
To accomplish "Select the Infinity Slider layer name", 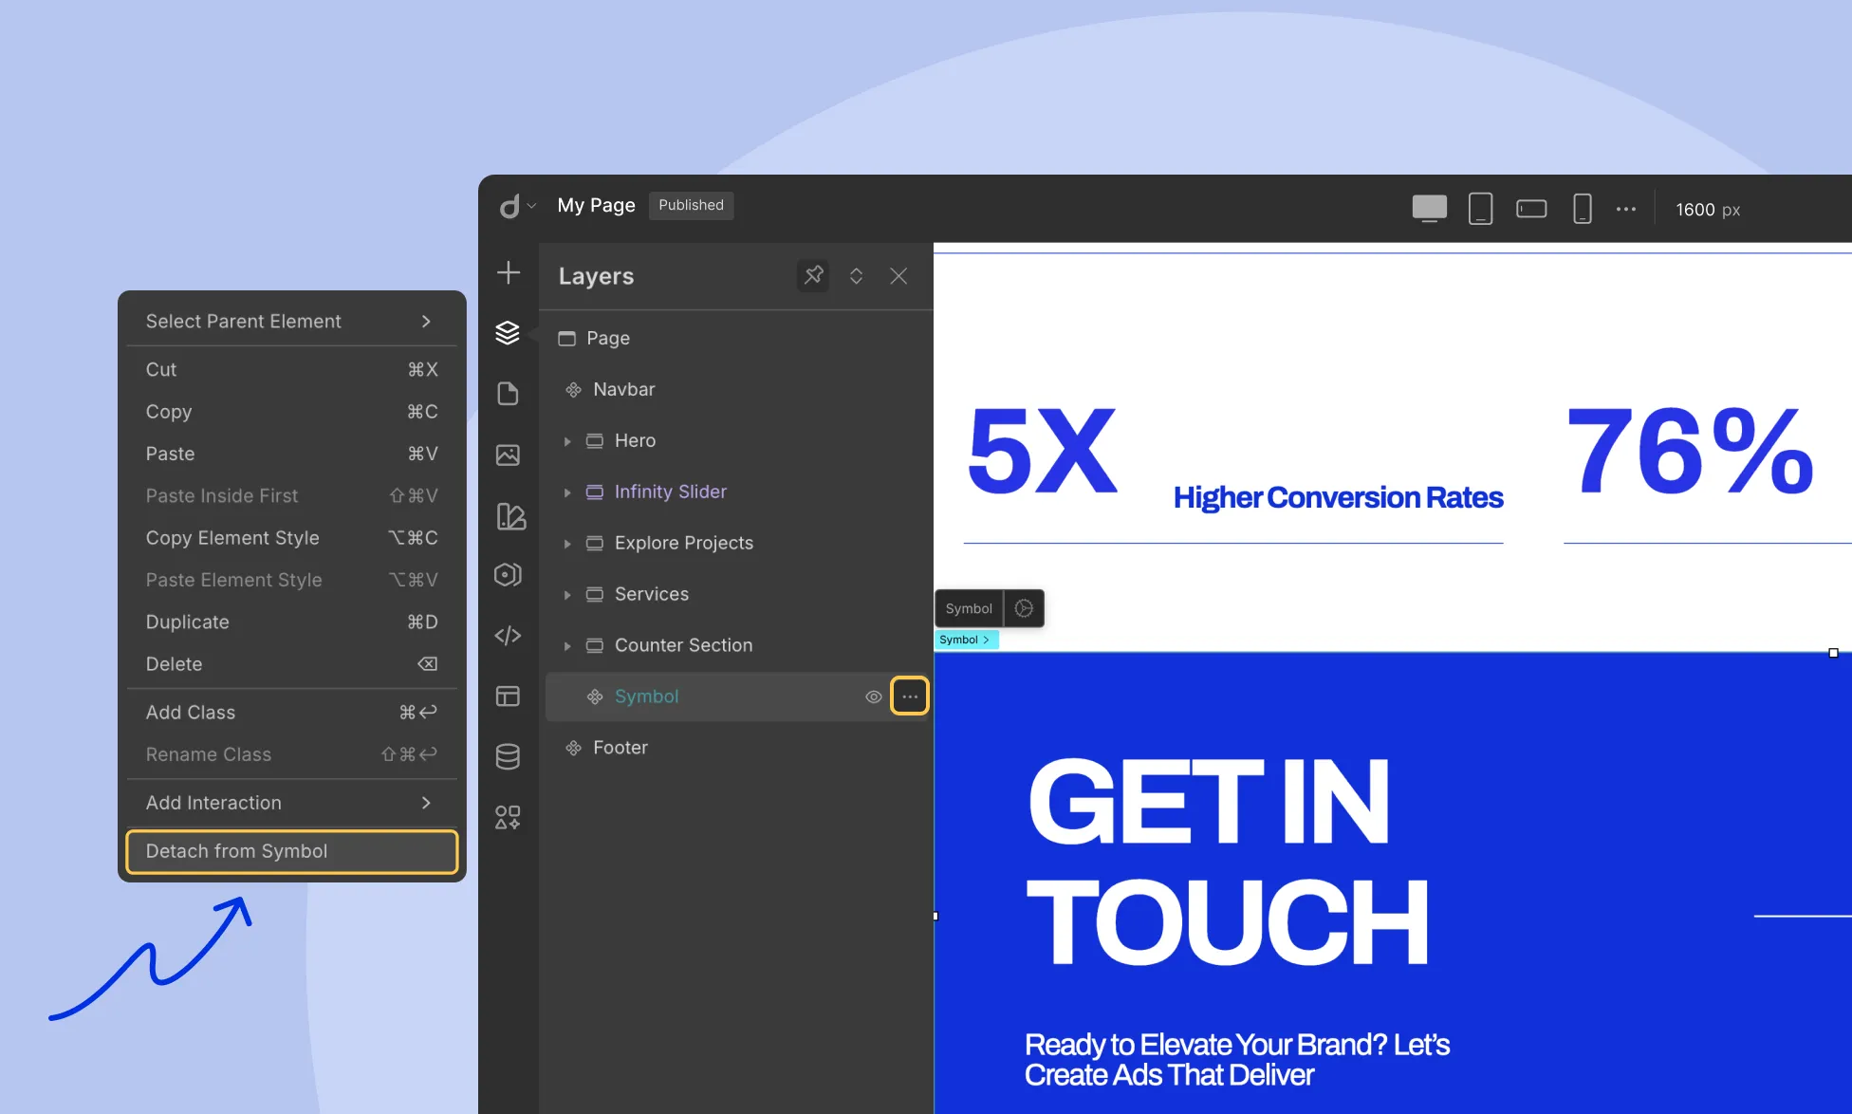I will [x=670, y=492].
